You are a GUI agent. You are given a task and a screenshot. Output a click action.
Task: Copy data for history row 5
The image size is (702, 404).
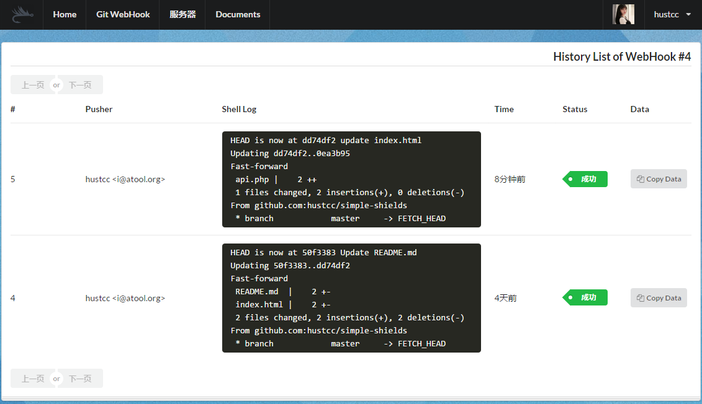pos(659,178)
